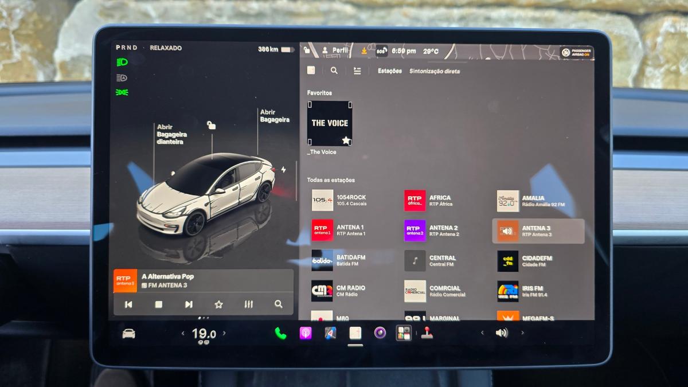Stop radio playback

pos(159,304)
